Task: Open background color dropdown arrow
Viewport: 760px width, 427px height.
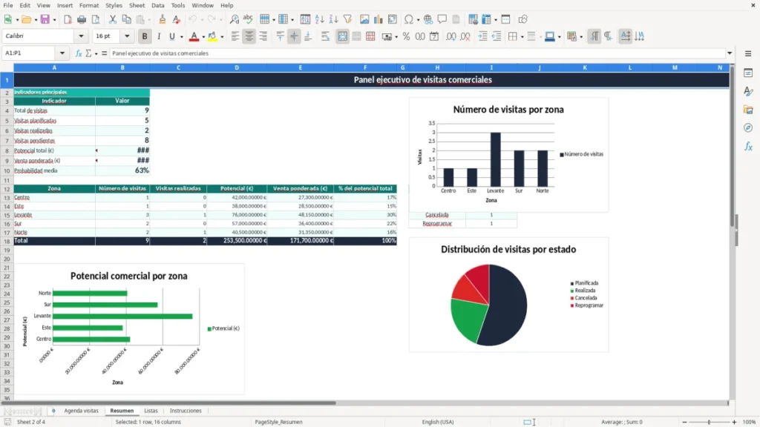Action: pyautogui.click(x=222, y=37)
